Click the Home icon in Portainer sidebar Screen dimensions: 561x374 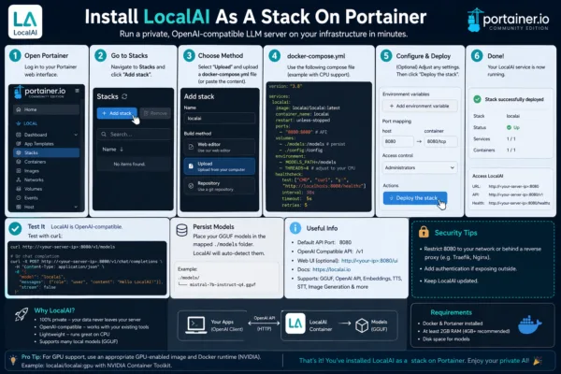19,109
